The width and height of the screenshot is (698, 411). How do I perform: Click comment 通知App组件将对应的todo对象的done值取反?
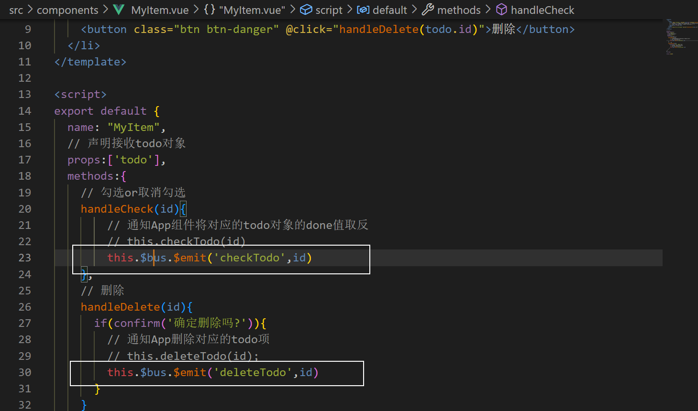click(x=238, y=225)
